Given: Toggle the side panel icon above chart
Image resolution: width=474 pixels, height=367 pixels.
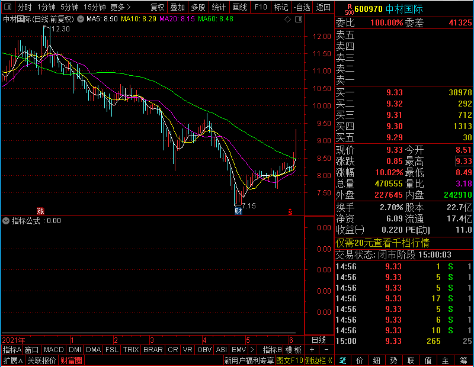Looking at the screenshot, I should (299, 20).
